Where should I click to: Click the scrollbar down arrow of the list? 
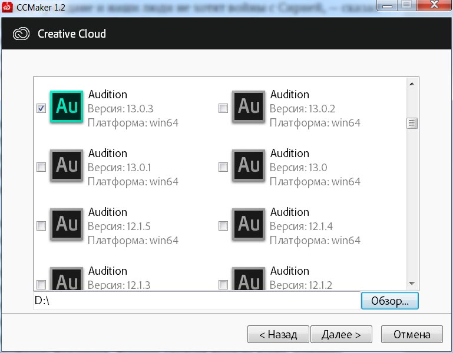[x=412, y=284]
